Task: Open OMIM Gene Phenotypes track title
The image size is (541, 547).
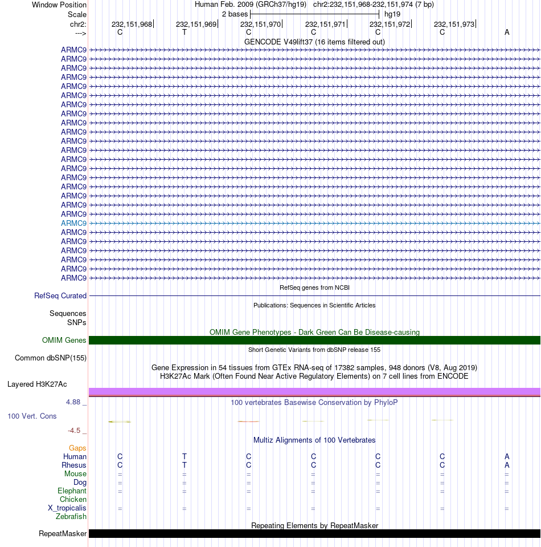Action: tap(314, 332)
